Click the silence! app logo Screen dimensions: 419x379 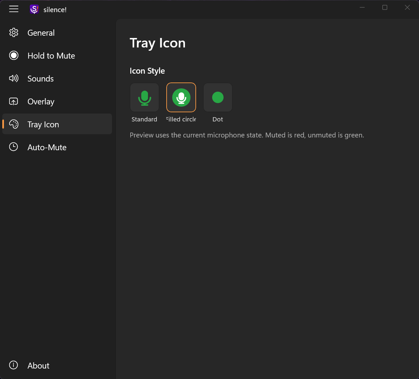point(34,9)
